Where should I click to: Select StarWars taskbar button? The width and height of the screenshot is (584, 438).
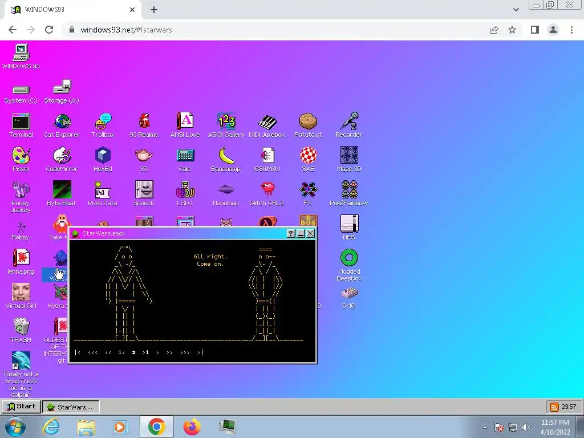click(x=71, y=407)
